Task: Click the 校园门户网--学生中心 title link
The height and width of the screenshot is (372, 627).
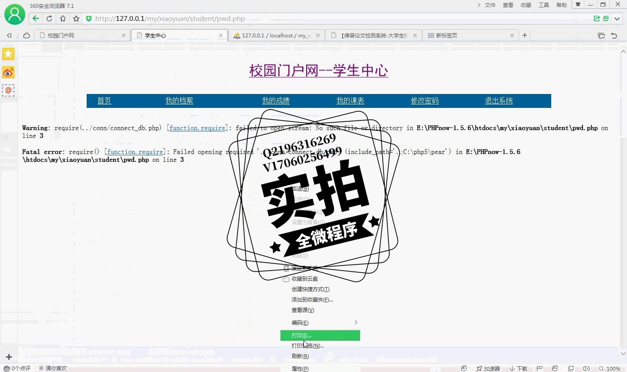Action: tap(319, 70)
